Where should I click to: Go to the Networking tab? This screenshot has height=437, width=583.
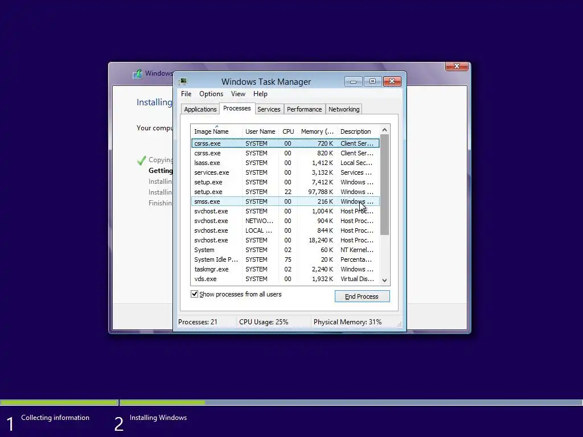(x=344, y=109)
